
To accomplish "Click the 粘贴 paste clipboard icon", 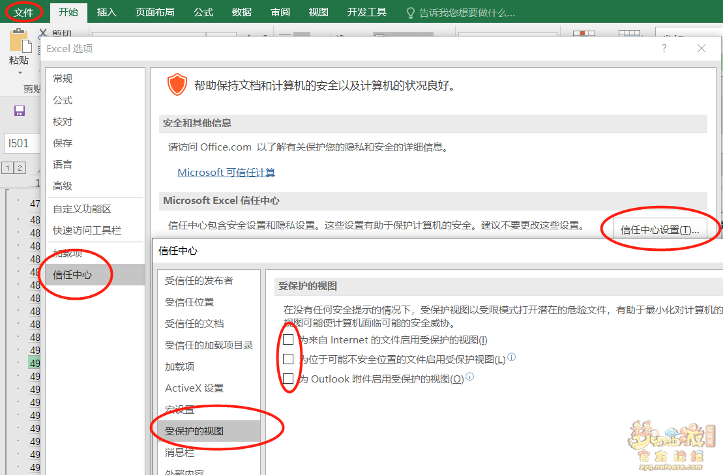I will [20, 40].
